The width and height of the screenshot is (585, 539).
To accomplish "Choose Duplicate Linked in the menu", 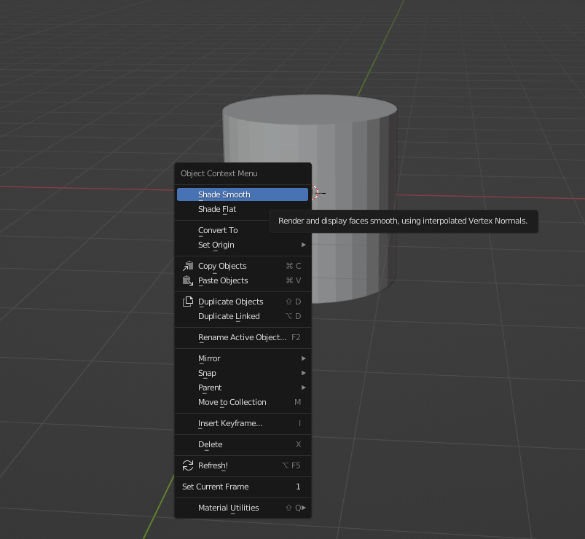I will click(243, 316).
